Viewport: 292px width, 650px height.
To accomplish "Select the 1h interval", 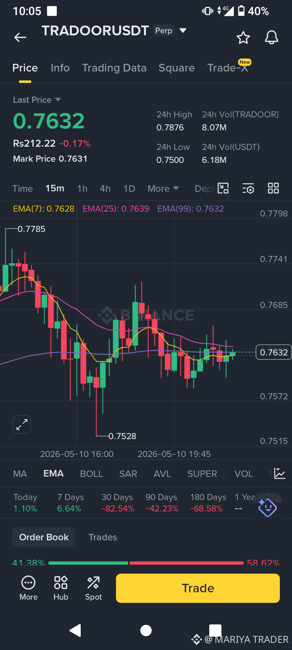I will pos(82,188).
